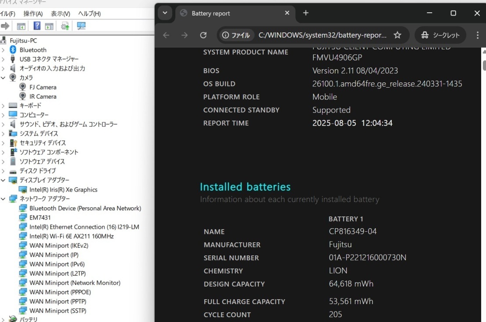Collapse ディスプレイ アダプター category
Viewport: 486px width, 322px height.
click(3, 180)
